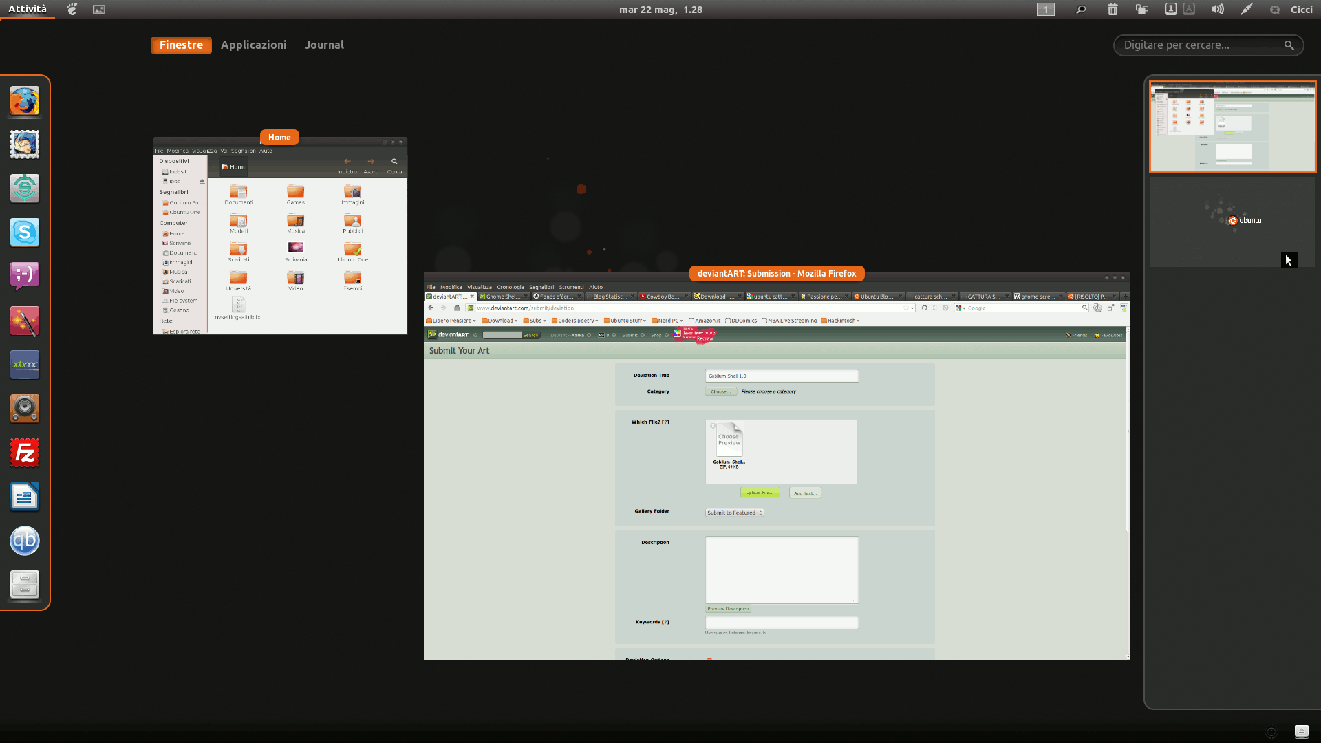Open the network plug connection menu
The image size is (1321, 743).
click(x=1246, y=10)
